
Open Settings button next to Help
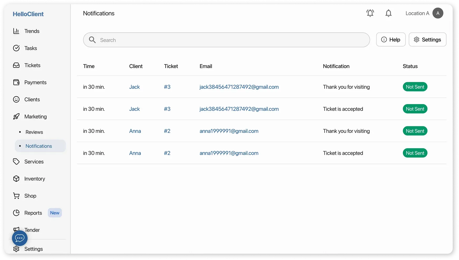tap(427, 39)
